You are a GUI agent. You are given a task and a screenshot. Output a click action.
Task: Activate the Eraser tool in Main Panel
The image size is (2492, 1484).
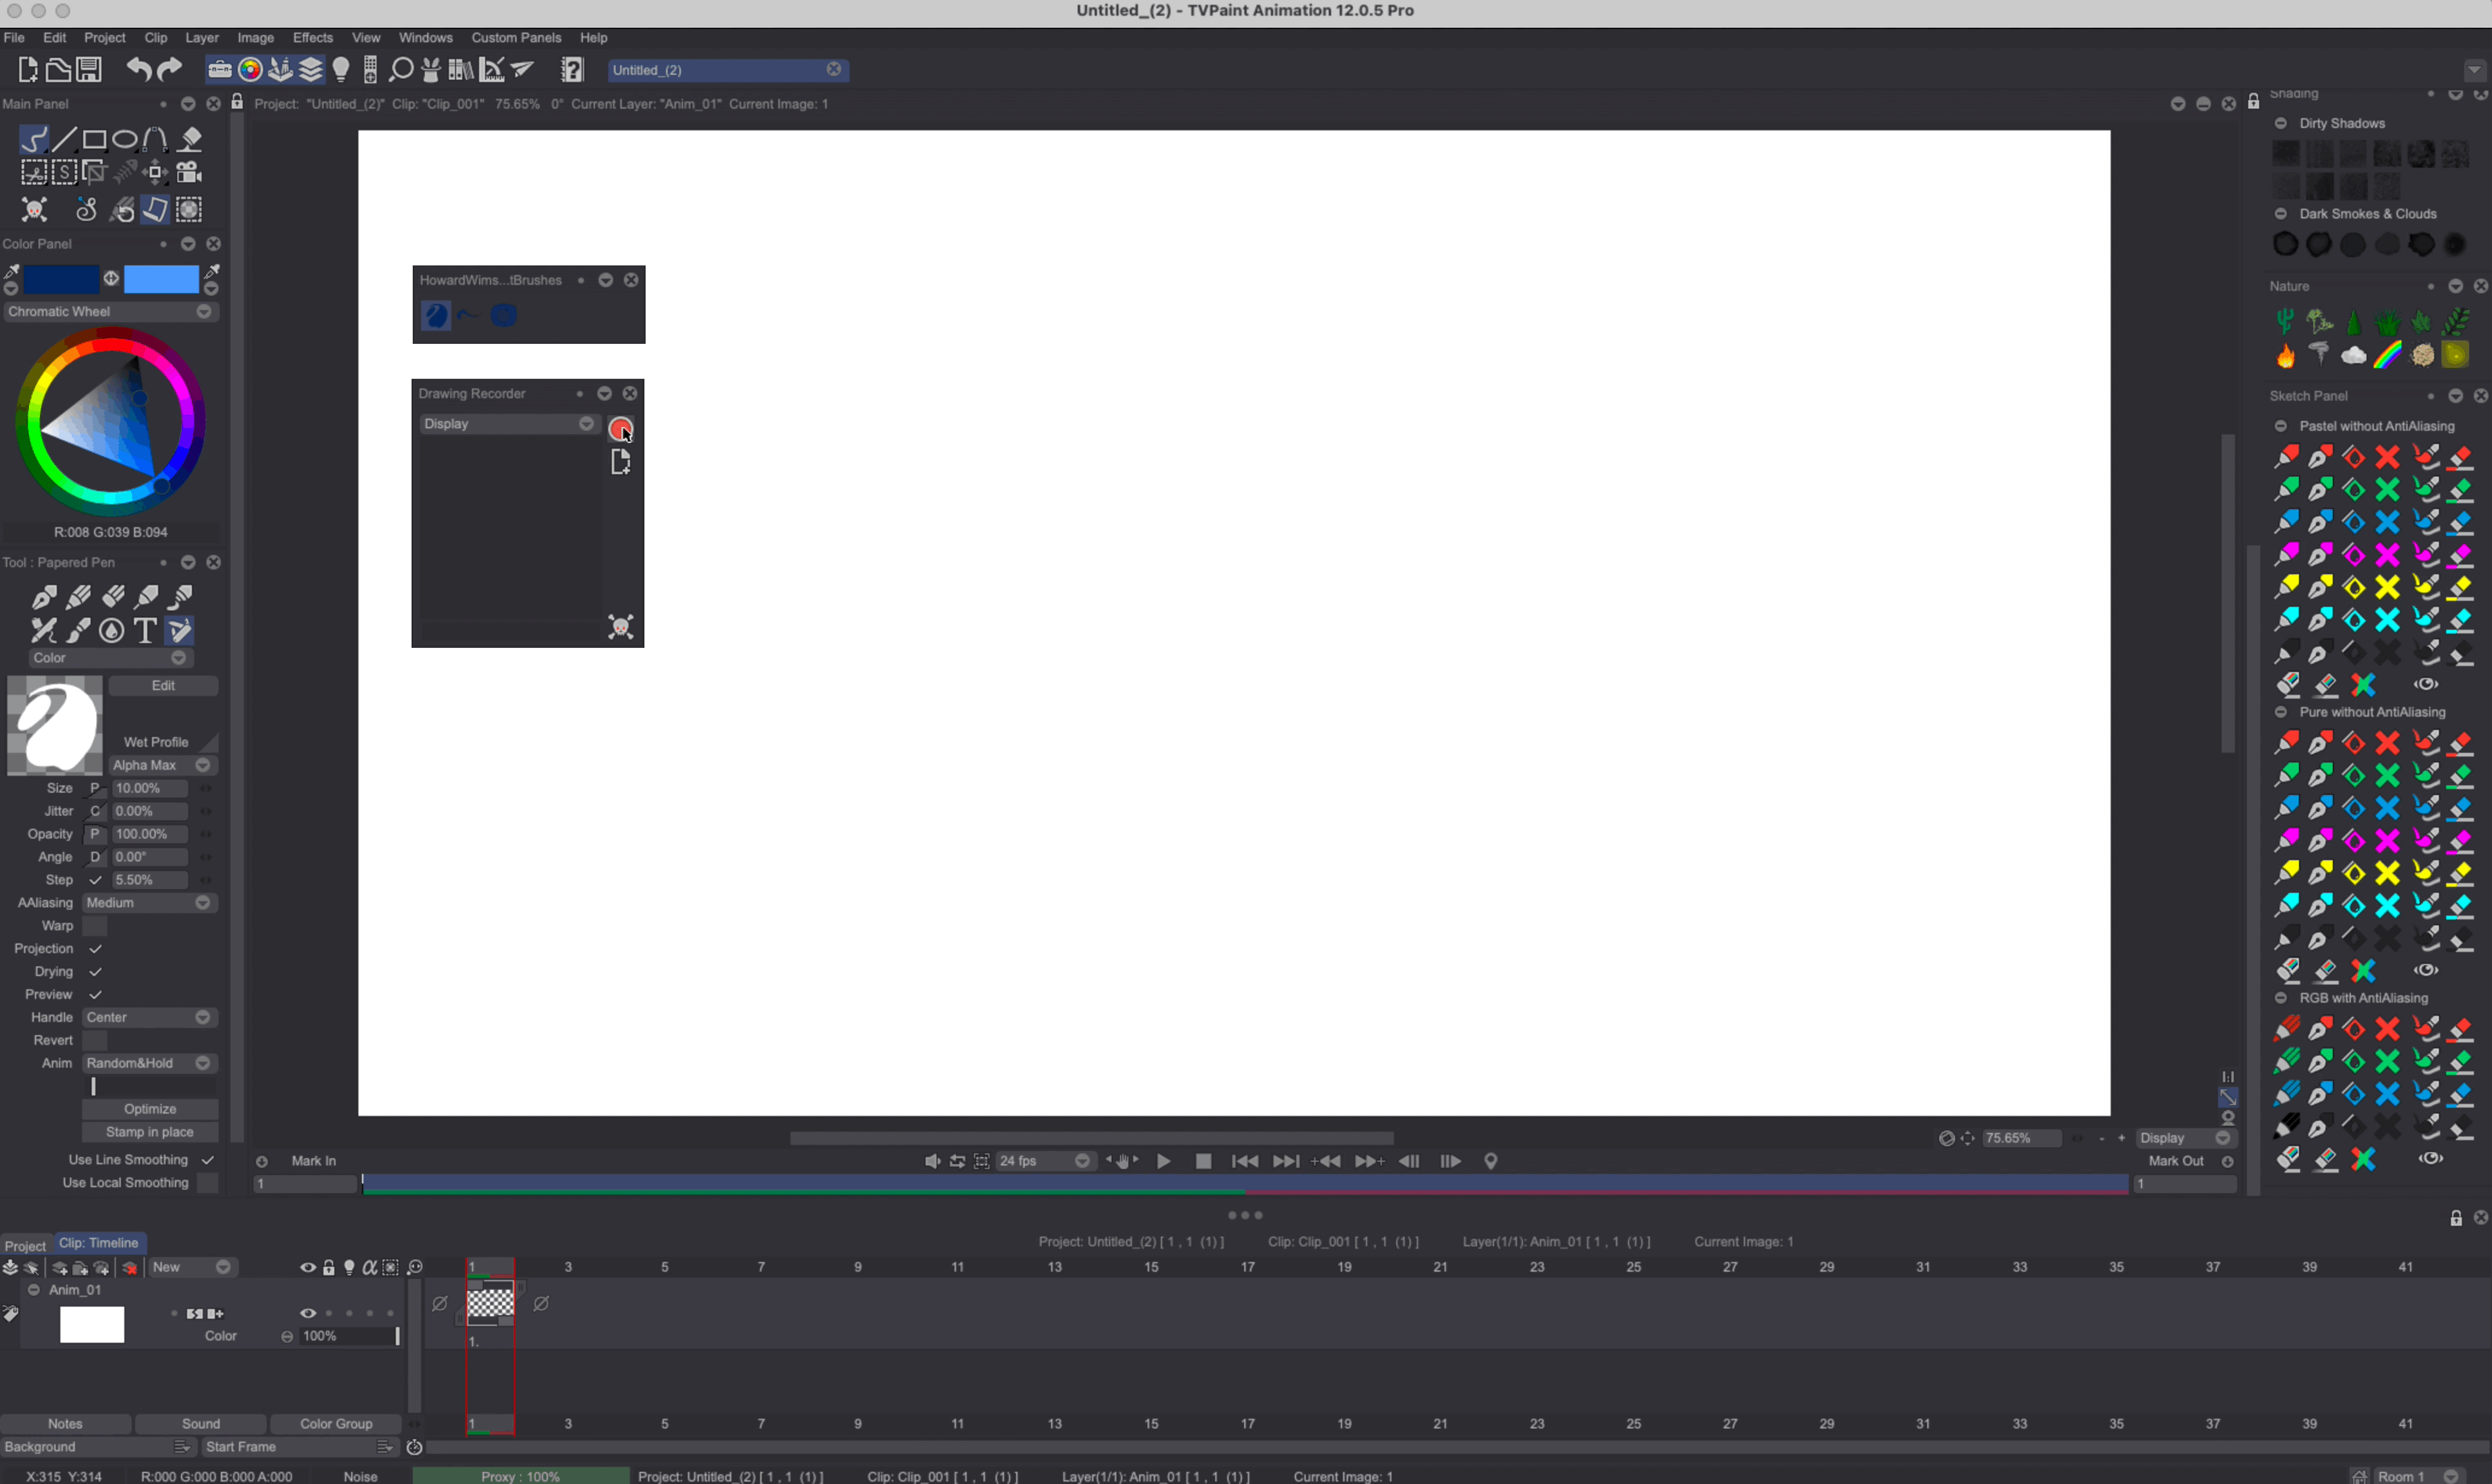coord(190,139)
